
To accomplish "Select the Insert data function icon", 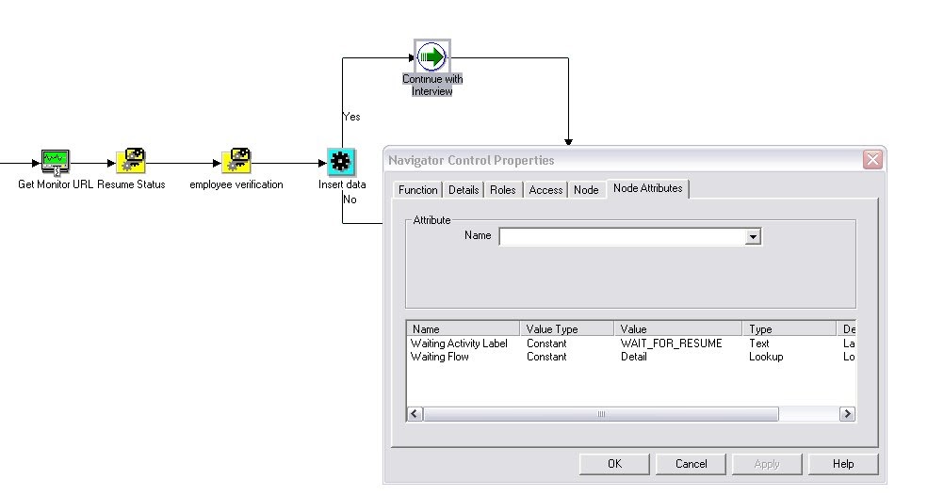I will coord(341,162).
